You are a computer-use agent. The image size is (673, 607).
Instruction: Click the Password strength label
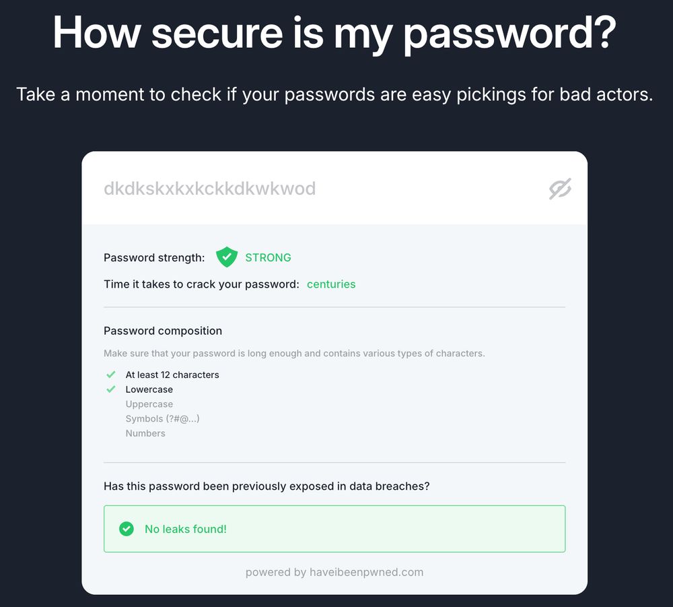point(154,257)
